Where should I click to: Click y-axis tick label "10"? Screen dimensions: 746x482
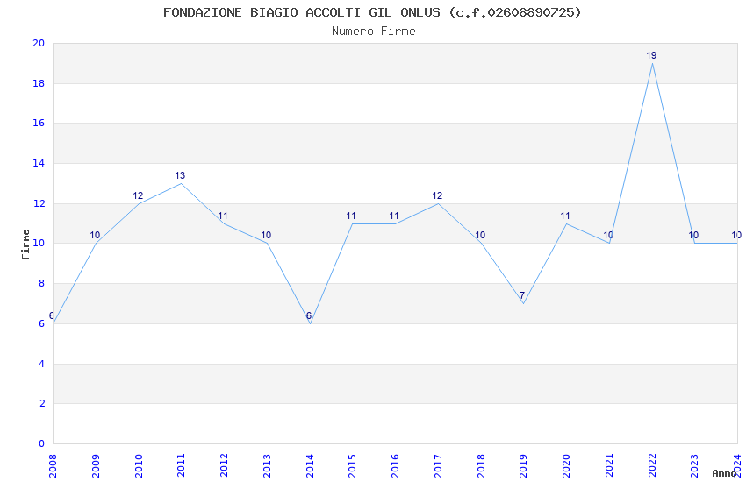pyautogui.click(x=39, y=243)
